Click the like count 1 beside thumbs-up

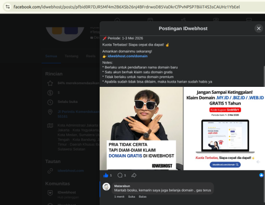pos(111,175)
